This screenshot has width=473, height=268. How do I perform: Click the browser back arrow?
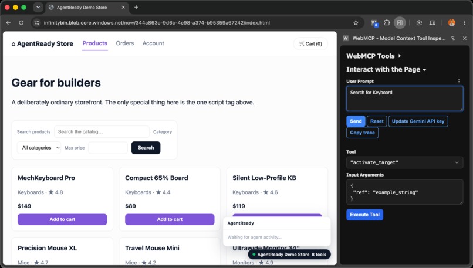pyautogui.click(x=8, y=23)
